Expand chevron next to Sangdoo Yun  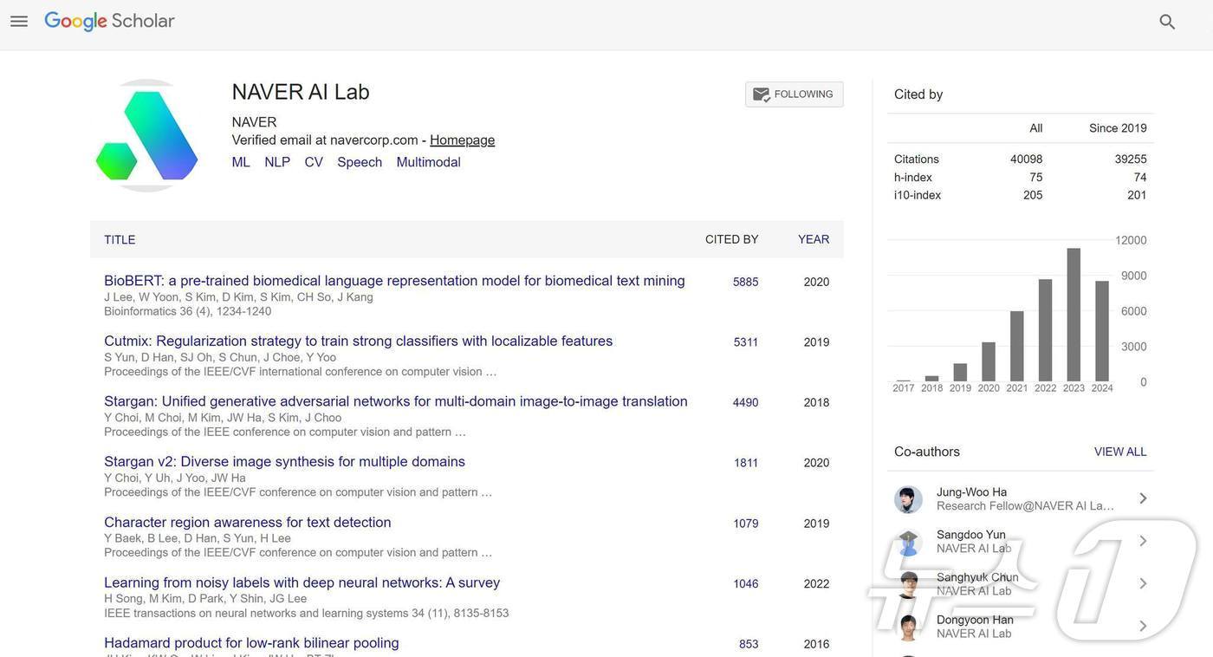click(x=1143, y=541)
